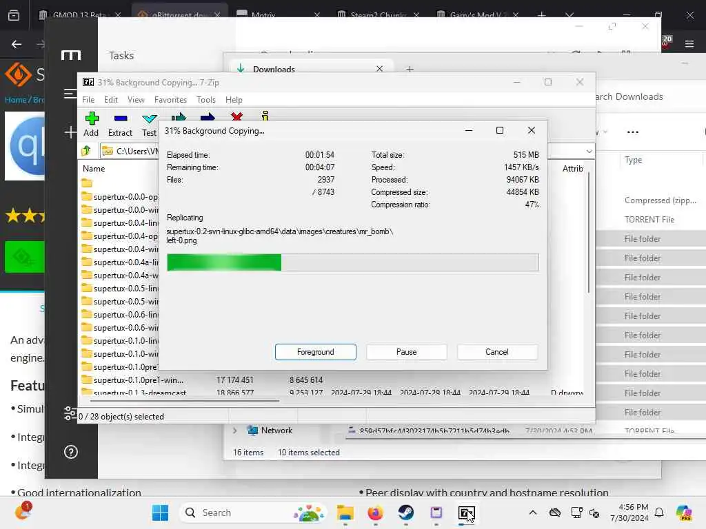Switch to the GMOD 13 Beta browser tab
The width and height of the screenshot is (706, 529).
click(79, 15)
